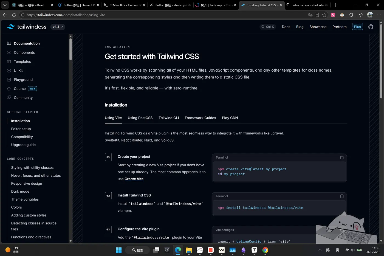The height and width of the screenshot is (256, 384).
Task: Open Showcase in the top navigation
Action: (318, 27)
